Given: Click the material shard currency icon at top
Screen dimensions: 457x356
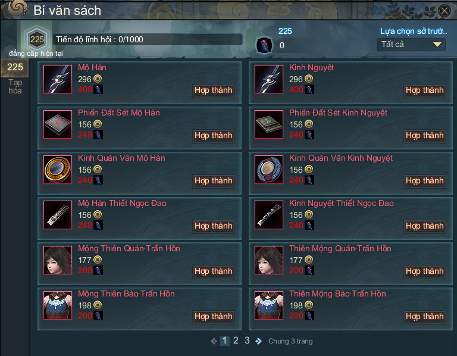Looking at the screenshot, I should (x=264, y=45).
